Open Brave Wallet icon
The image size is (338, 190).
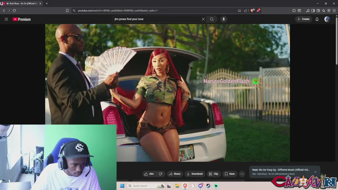(x=318, y=11)
